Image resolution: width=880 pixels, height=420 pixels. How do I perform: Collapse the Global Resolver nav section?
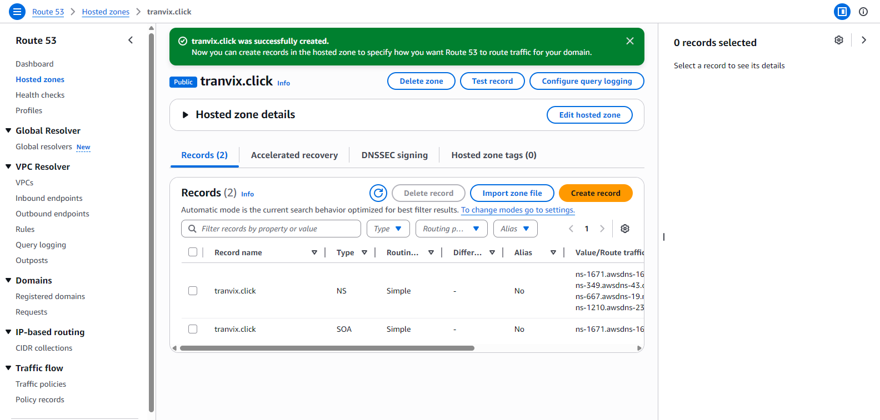[x=8, y=130]
